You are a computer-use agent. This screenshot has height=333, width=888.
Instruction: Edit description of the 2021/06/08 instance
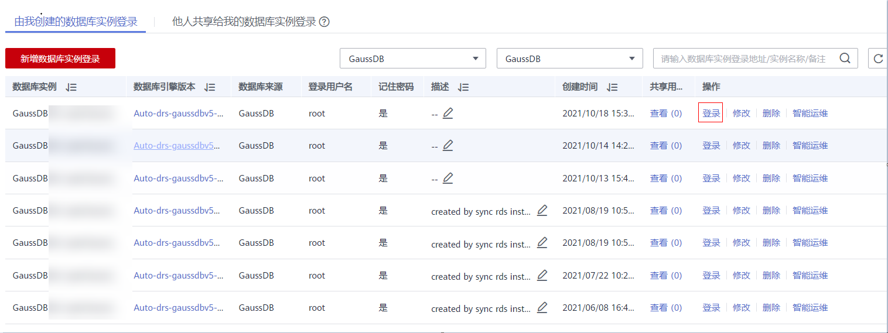coord(542,307)
